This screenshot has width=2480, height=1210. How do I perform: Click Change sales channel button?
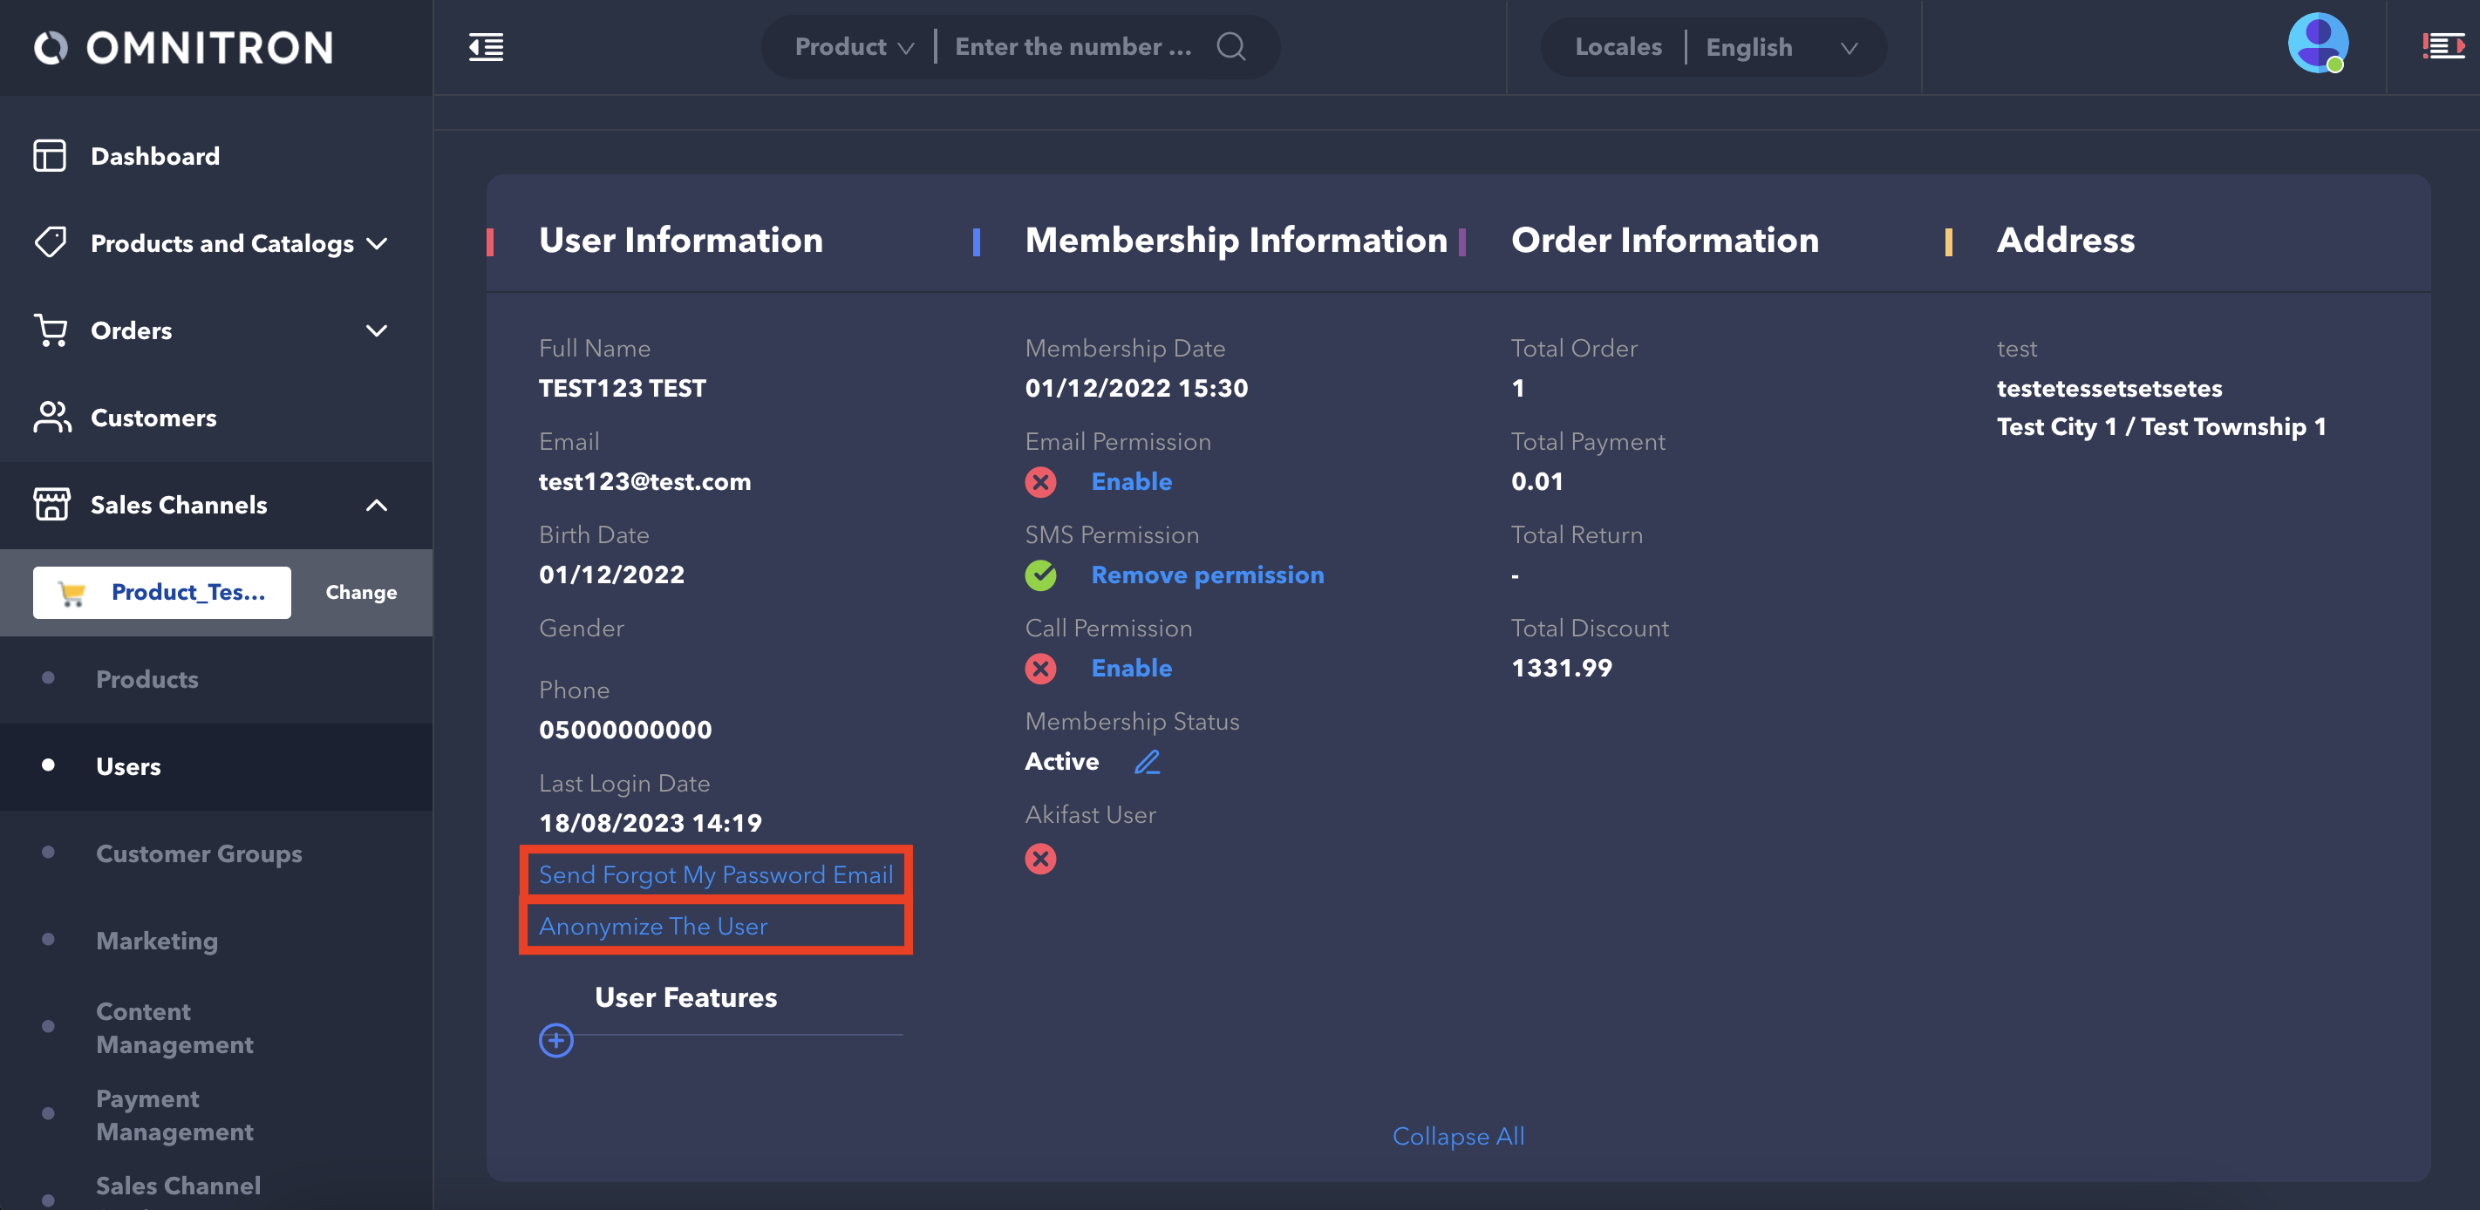pyautogui.click(x=361, y=592)
